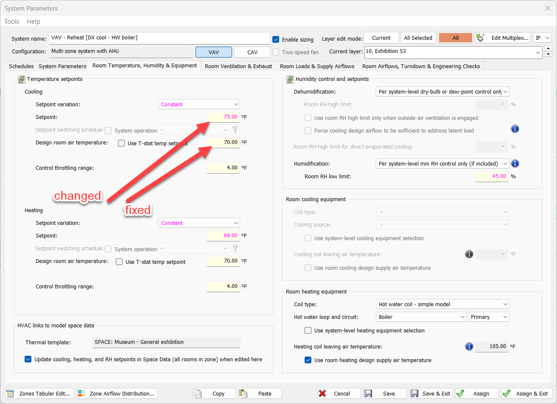
Task: Click info icon next to heating coil temperature
Action: coord(469,346)
